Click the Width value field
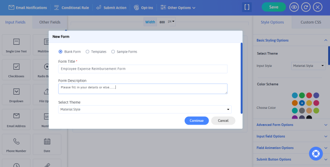 [162, 22]
